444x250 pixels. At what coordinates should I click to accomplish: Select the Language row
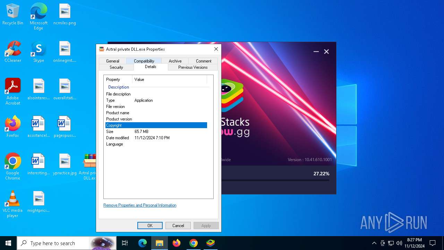point(156,144)
